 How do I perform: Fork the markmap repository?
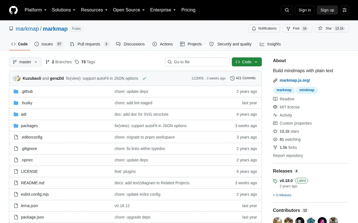[x=297, y=28]
